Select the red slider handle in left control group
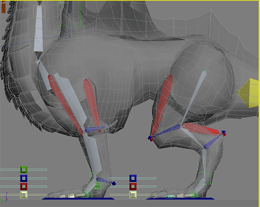The width and height of the screenshot is (260, 207). [24, 187]
